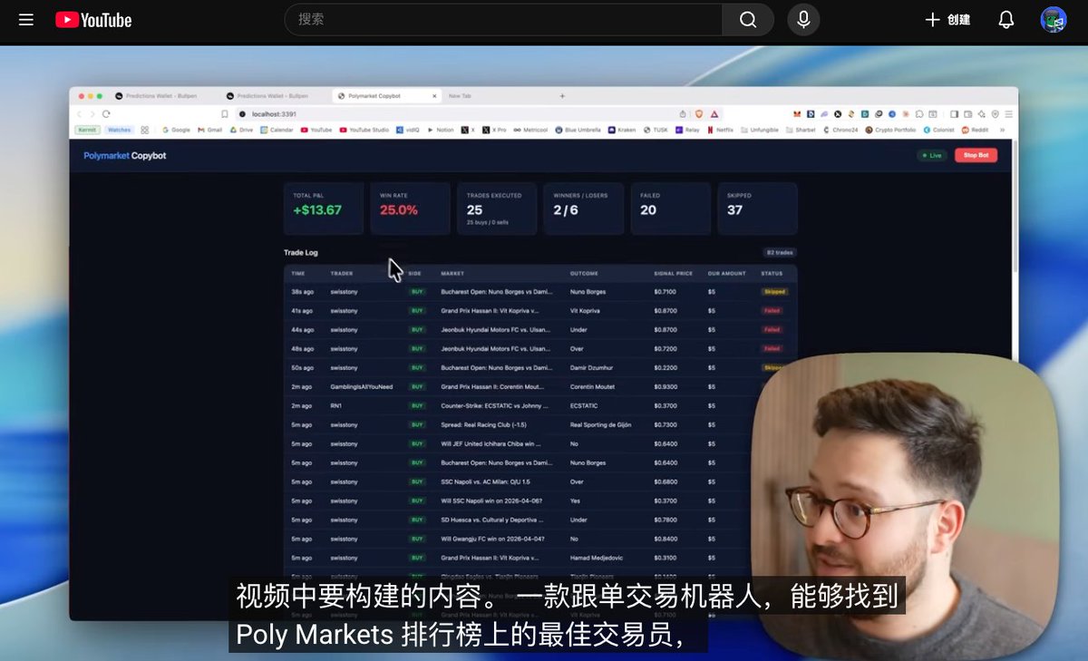Open the browser hamburger menu
1088x661 pixels.
(1009, 113)
